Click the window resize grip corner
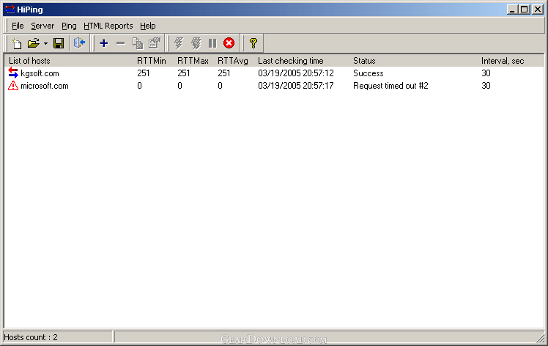This screenshot has height=346, width=548. pyautogui.click(x=541, y=339)
